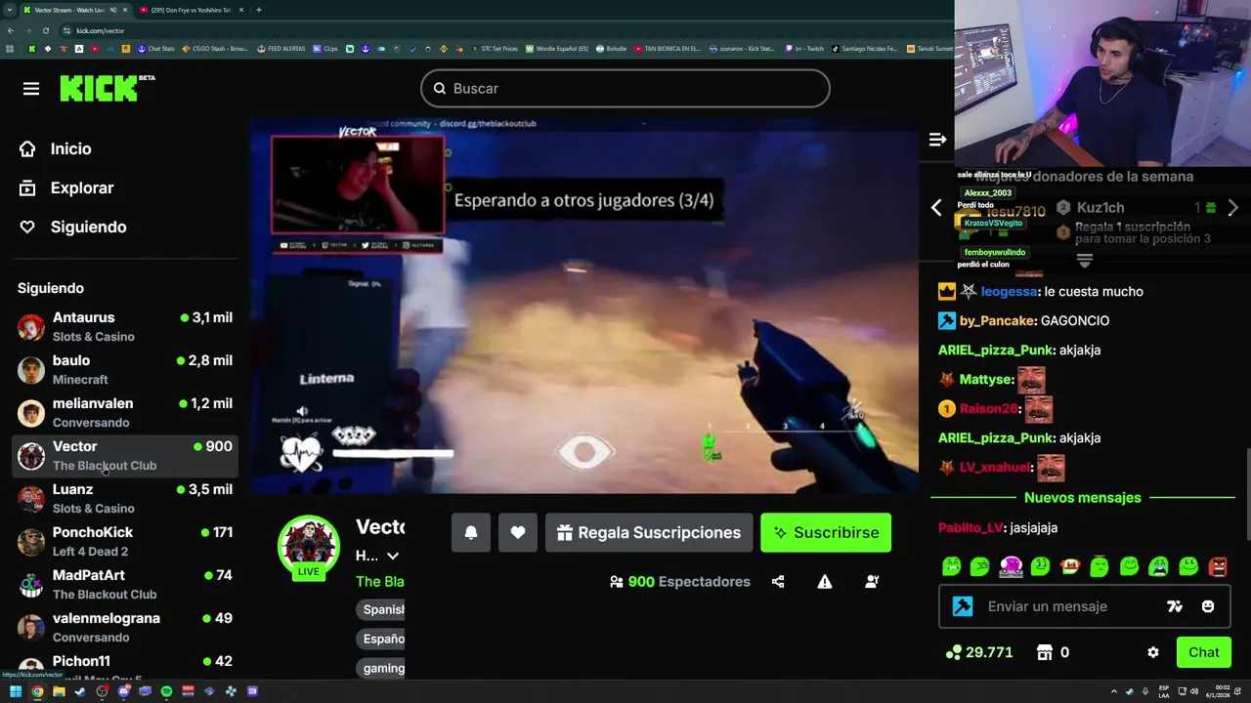Go to previous donor leaderboard page

pyautogui.click(x=936, y=207)
